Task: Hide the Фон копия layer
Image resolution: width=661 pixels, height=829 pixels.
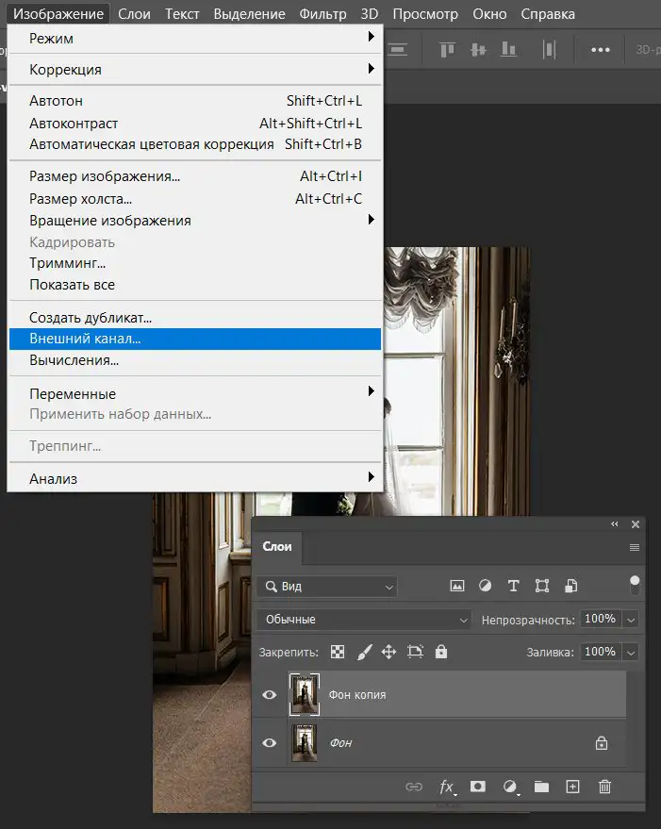Action: (269, 694)
